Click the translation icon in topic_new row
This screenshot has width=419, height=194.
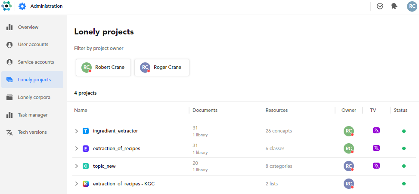376,166
